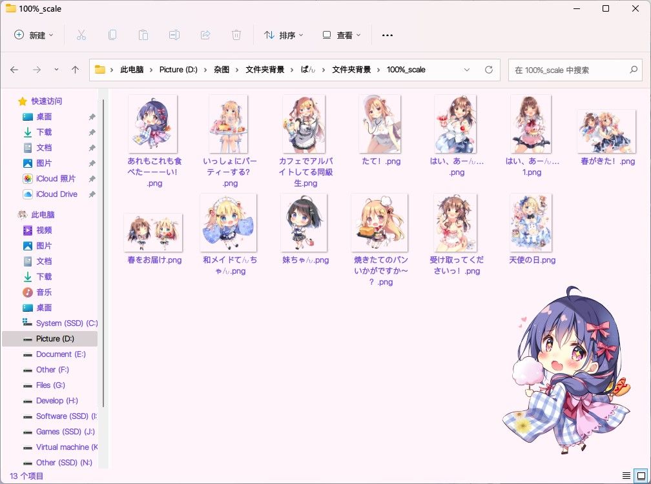Unpin 桌面 using its pin icon
651x484 pixels.
(92, 117)
